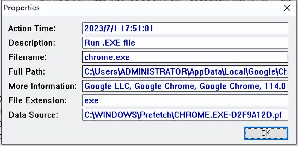This screenshot has width=298, height=146.
Task: Click the More Information text field
Action: point(185,86)
